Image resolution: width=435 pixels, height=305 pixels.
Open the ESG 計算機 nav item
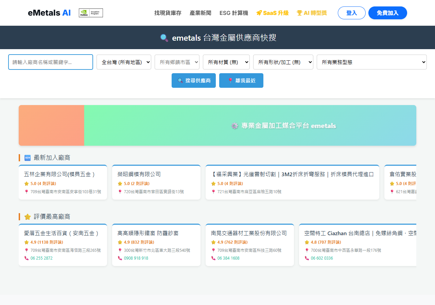[x=234, y=13]
